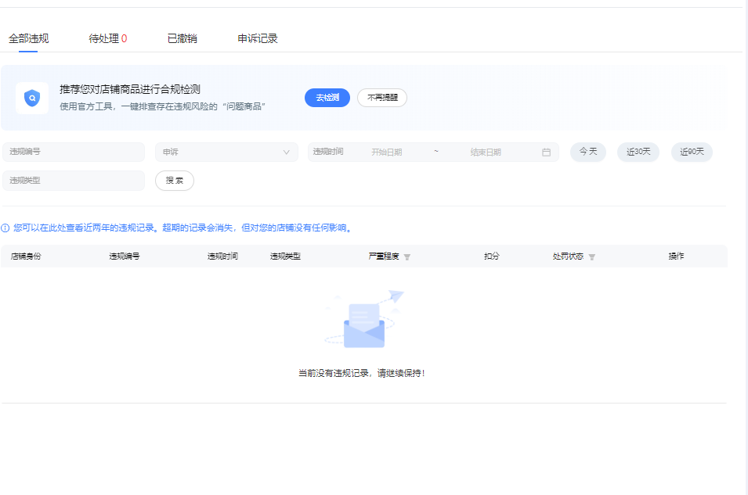
Task: Click the shield compliance-check icon in banner
Action: click(32, 99)
